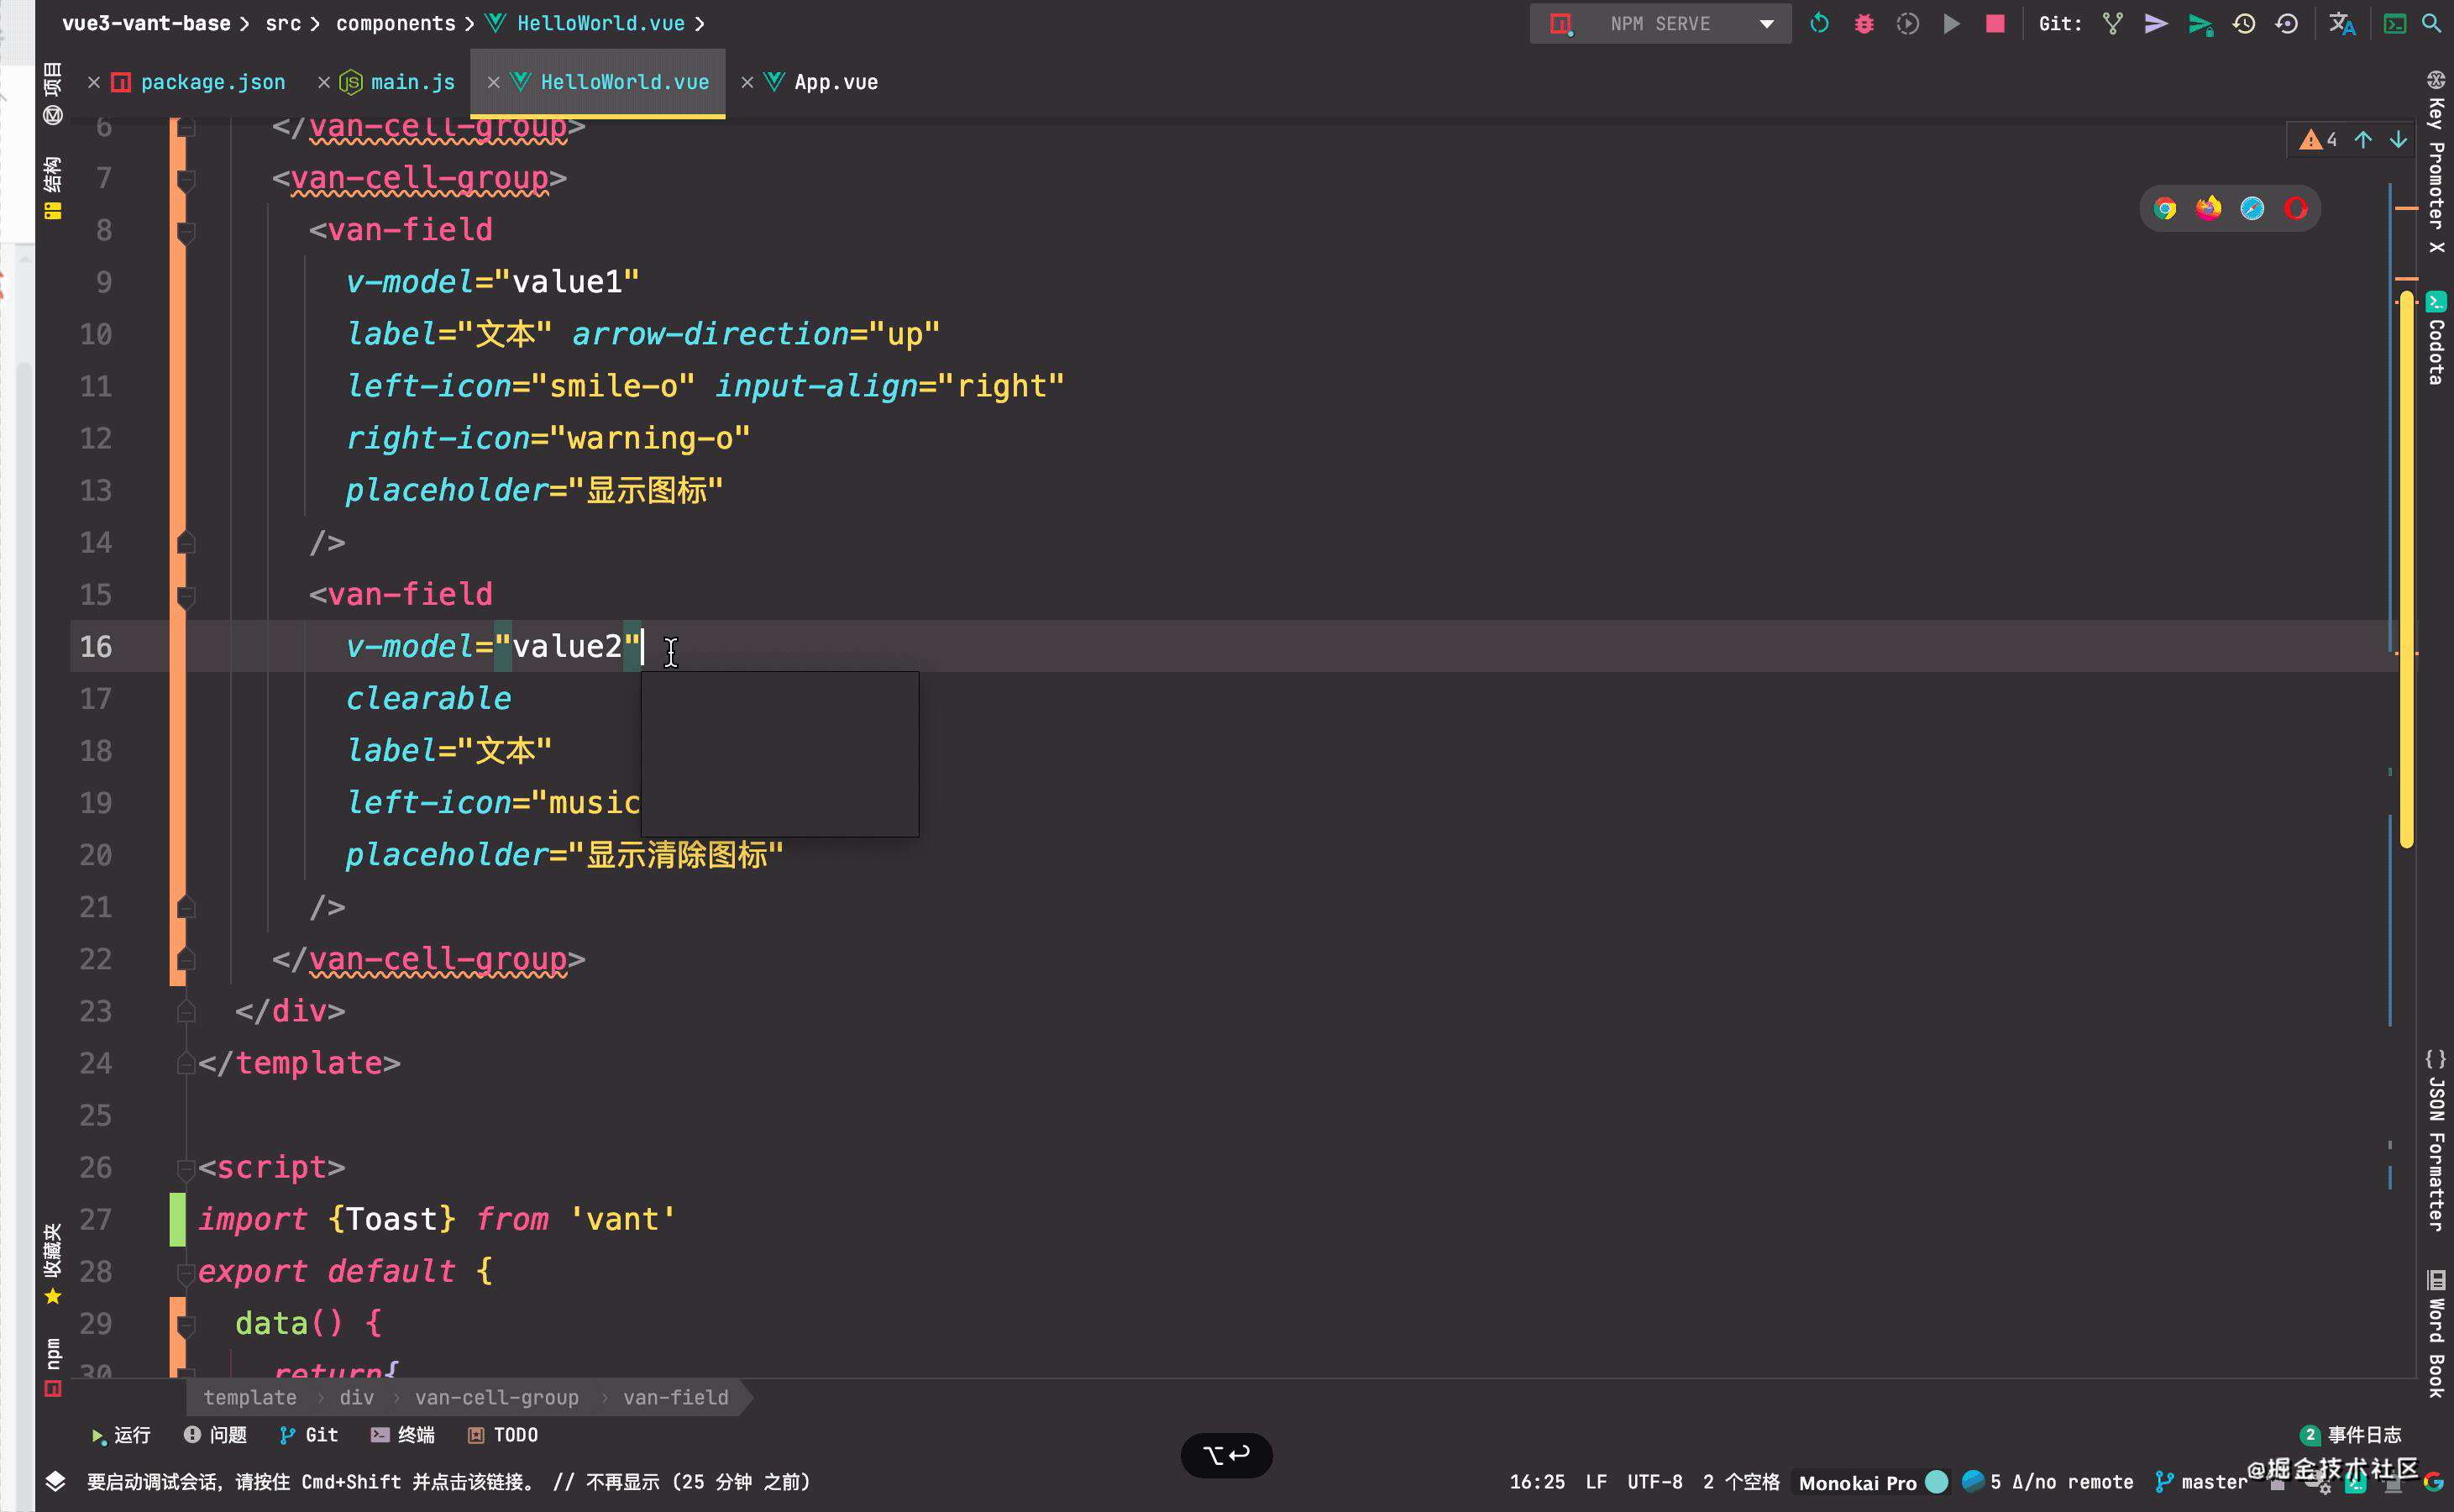This screenshot has height=1512, width=2454.
Task: Click the fold end marker on line 24
Action: 186,1064
